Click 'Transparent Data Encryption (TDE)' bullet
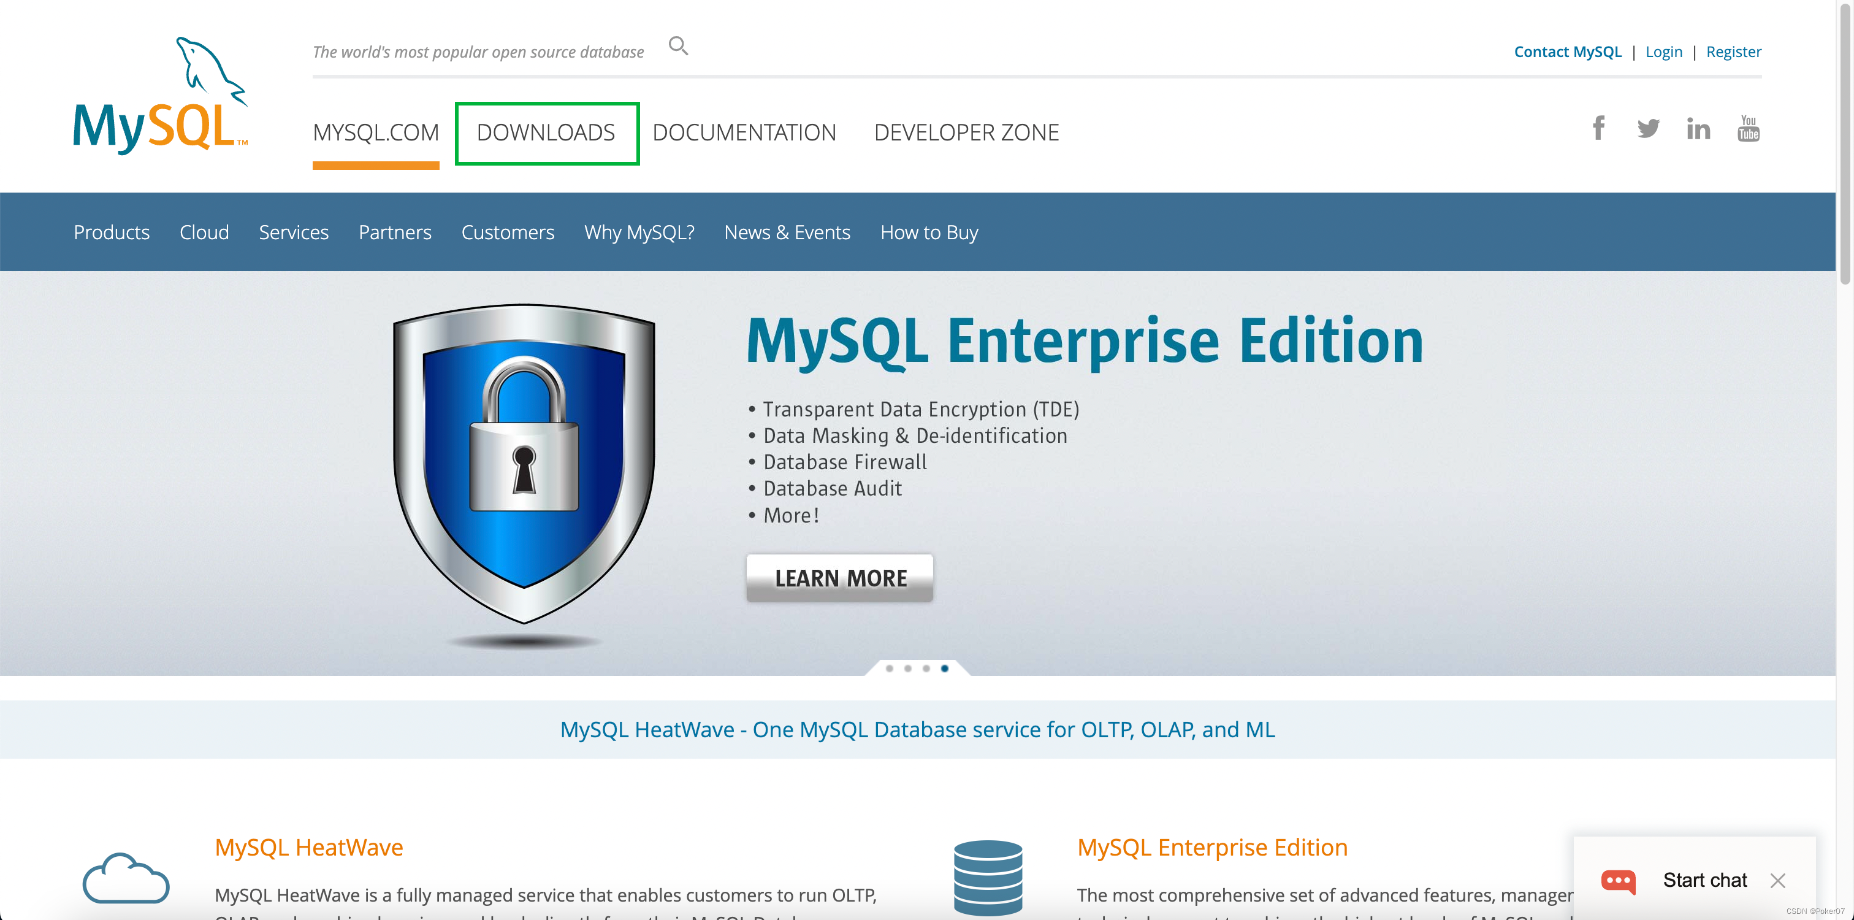This screenshot has height=920, width=1854. (x=920, y=409)
